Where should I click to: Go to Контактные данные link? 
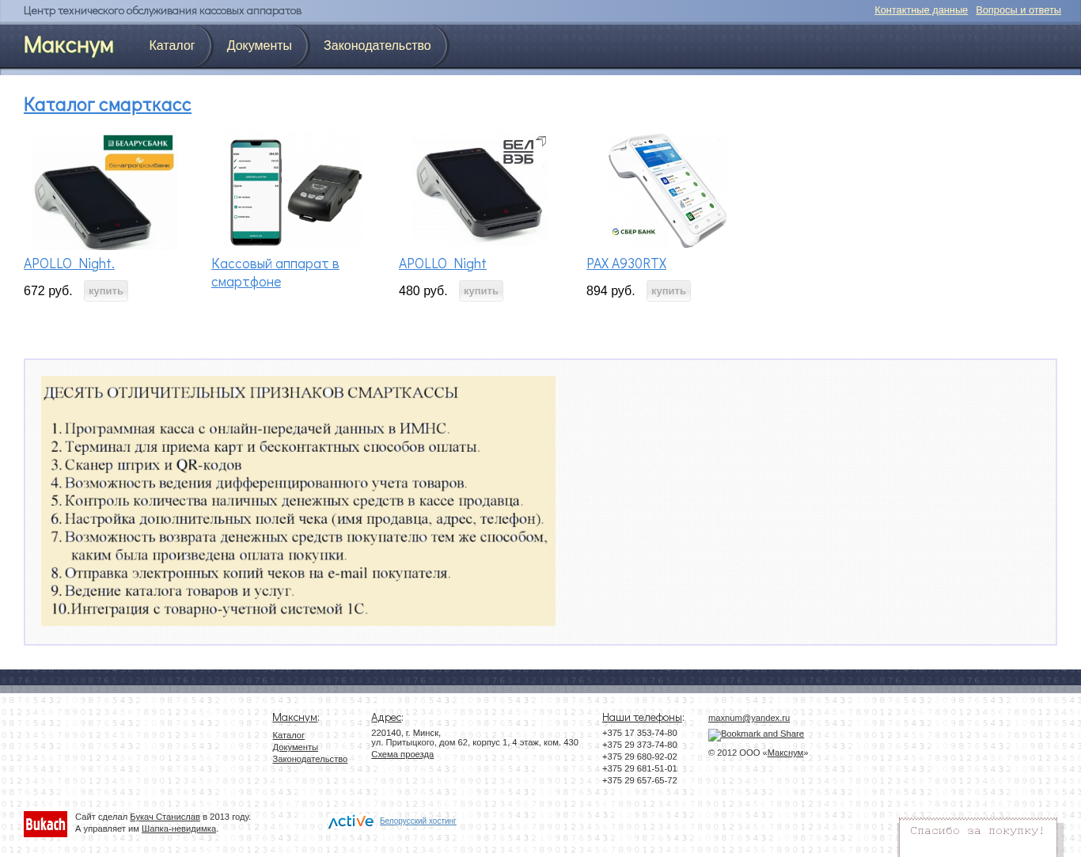point(921,10)
